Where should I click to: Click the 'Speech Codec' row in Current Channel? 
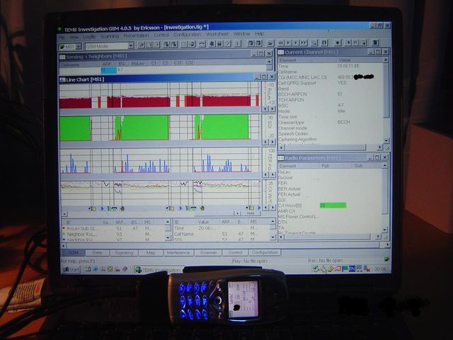point(331,134)
